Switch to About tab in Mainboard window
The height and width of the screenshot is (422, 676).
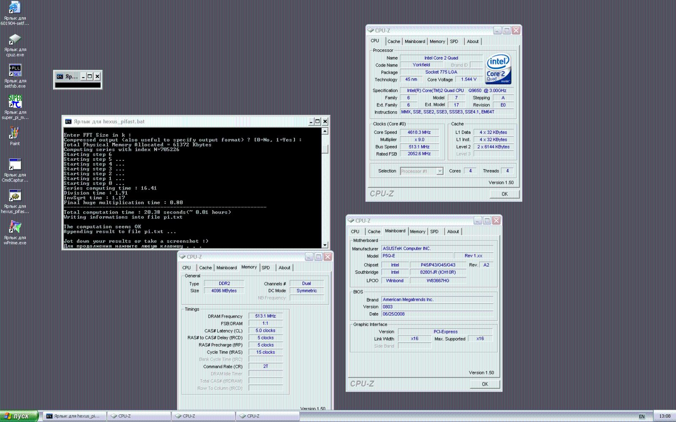[453, 232]
